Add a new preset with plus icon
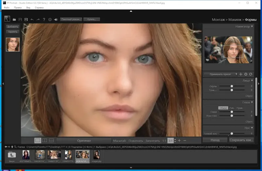The height and width of the screenshot is (171, 262). point(241,74)
